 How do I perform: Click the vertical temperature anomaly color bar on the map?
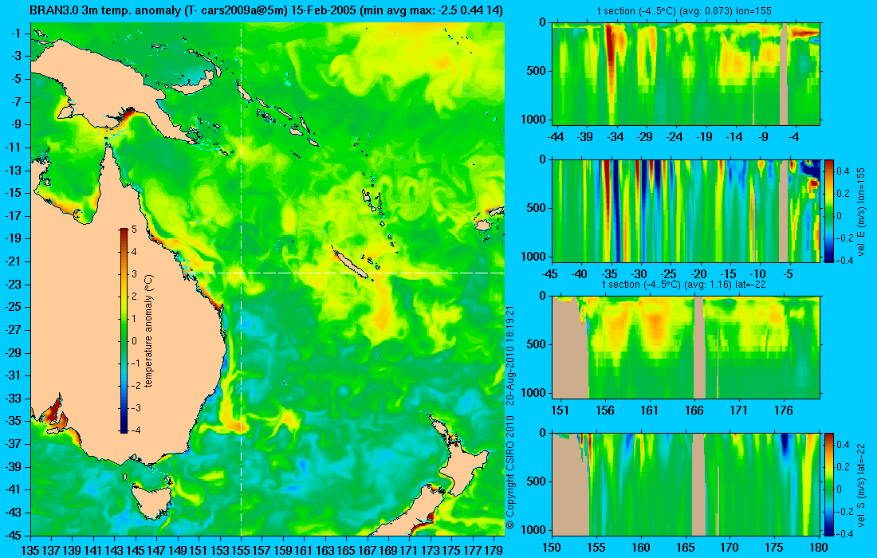123,330
